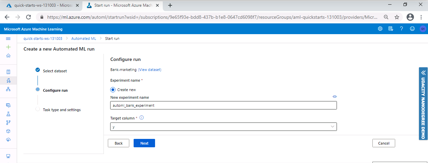This screenshot has width=428, height=163.
Task: Open the Chrome profile icon
Action: [410, 17]
